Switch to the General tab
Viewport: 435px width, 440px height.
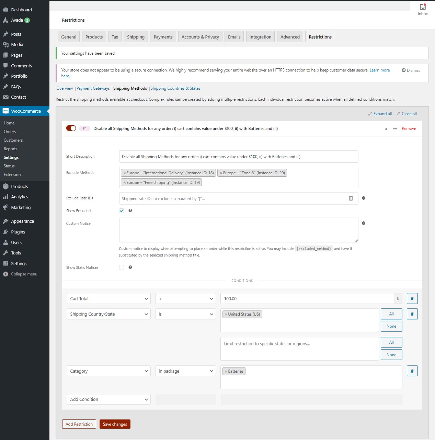pos(69,37)
